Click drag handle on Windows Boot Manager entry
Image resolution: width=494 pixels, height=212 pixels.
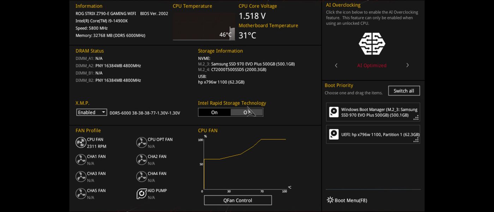pyautogui.click(x=416, y=118)
